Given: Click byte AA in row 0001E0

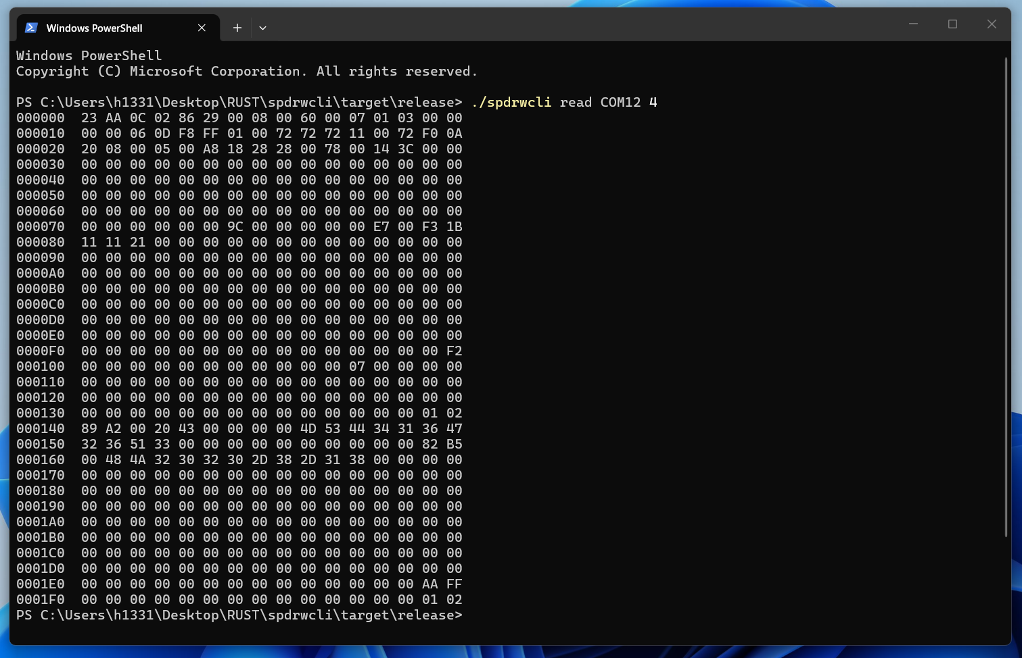Looking at the screenshot, I should point(430,584).
